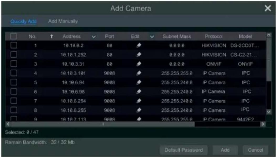Click horizontal scrollbar right arrow
276x157 pixels.
pos(263,124)
